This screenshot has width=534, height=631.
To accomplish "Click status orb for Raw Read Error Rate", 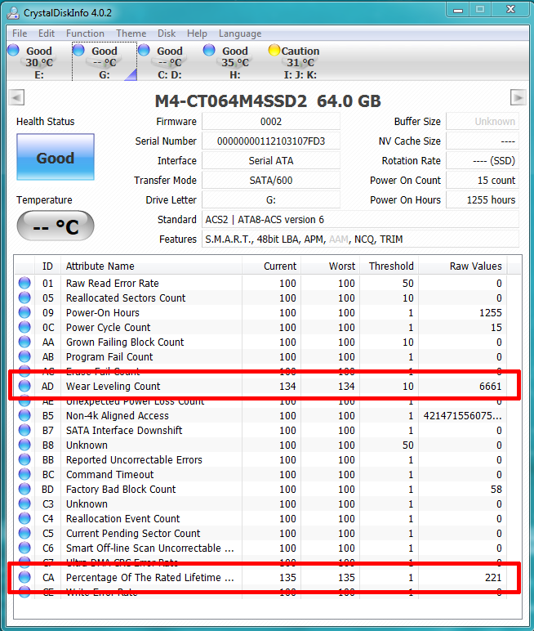I will point(24,283).
